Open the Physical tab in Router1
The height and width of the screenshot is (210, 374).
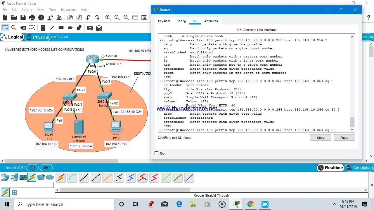pos(164,21)
